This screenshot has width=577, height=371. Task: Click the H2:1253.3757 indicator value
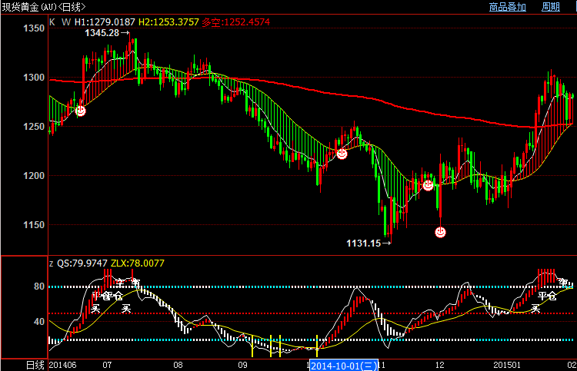pyautogui.click(x=168, y=22)
